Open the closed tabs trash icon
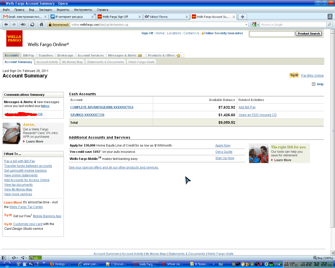The image size is (335, 268). tap(330, 16)
